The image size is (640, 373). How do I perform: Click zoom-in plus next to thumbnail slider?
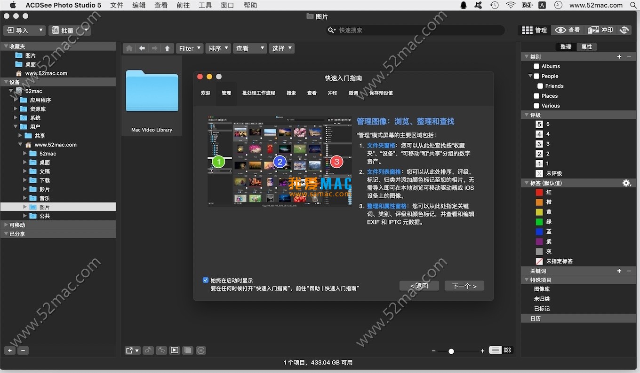tap(482, 351)
